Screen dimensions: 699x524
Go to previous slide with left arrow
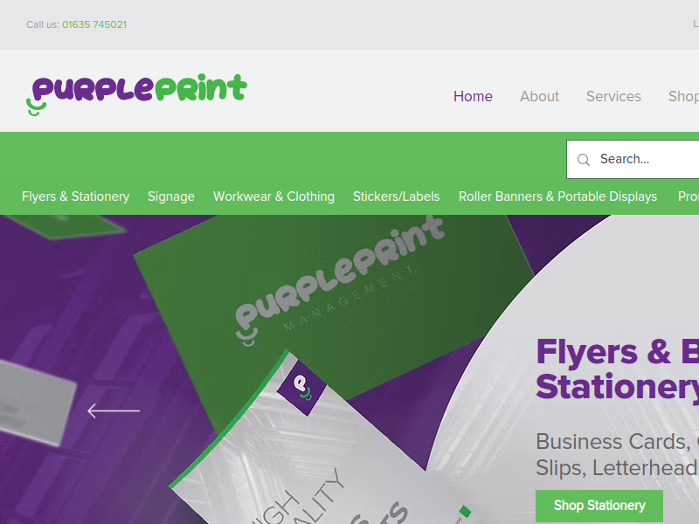(114, 410)
